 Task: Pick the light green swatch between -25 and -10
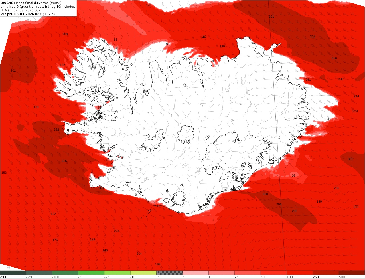[117, 273]
